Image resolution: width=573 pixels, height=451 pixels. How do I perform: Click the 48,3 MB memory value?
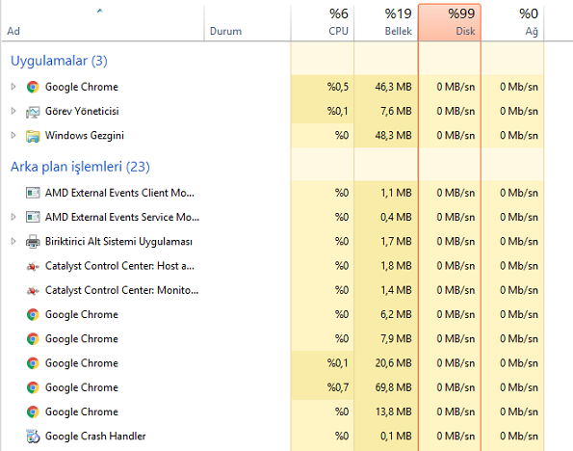pyautogui.click(x=393, y=135)
